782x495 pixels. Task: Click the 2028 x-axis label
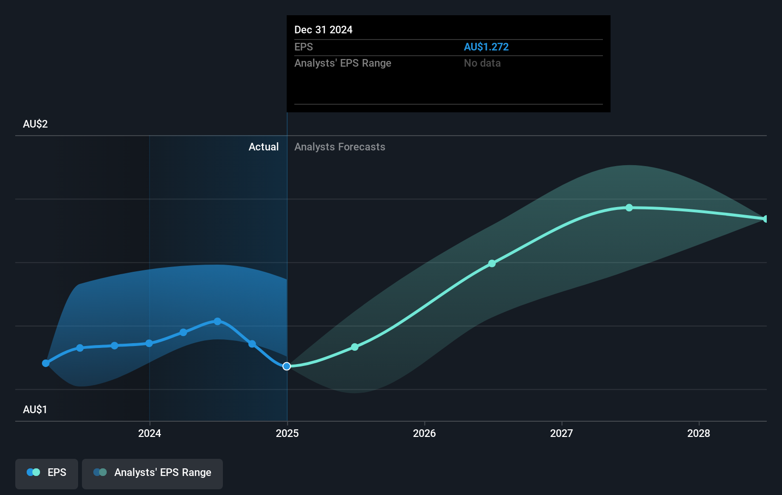(699, 433)
